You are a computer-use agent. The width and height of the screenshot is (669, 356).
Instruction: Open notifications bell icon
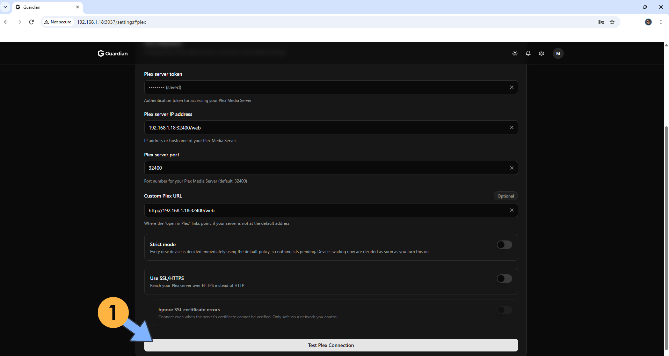(528, 53)
